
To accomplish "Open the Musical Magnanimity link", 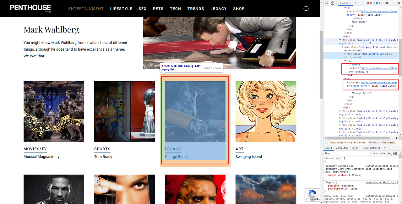I will point(41,157).
